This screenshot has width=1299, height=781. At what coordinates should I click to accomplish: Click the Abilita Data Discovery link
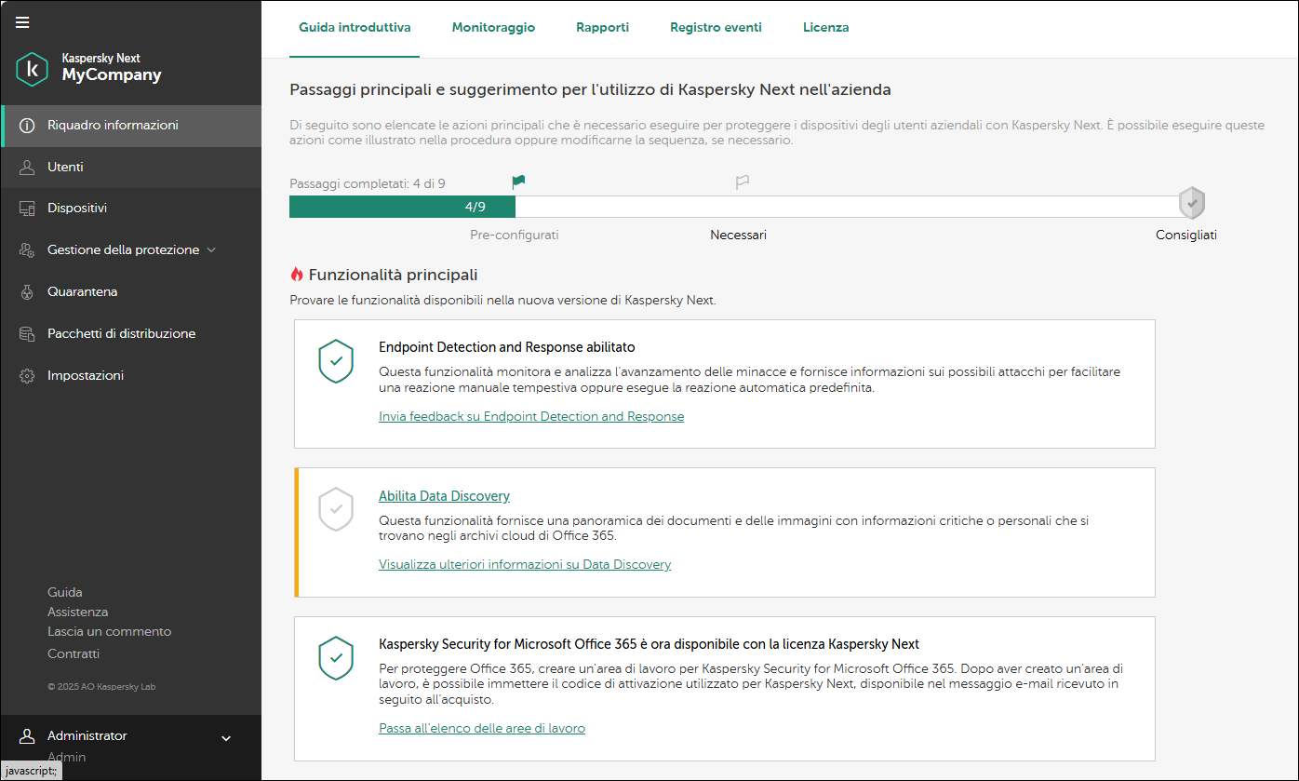444,496
